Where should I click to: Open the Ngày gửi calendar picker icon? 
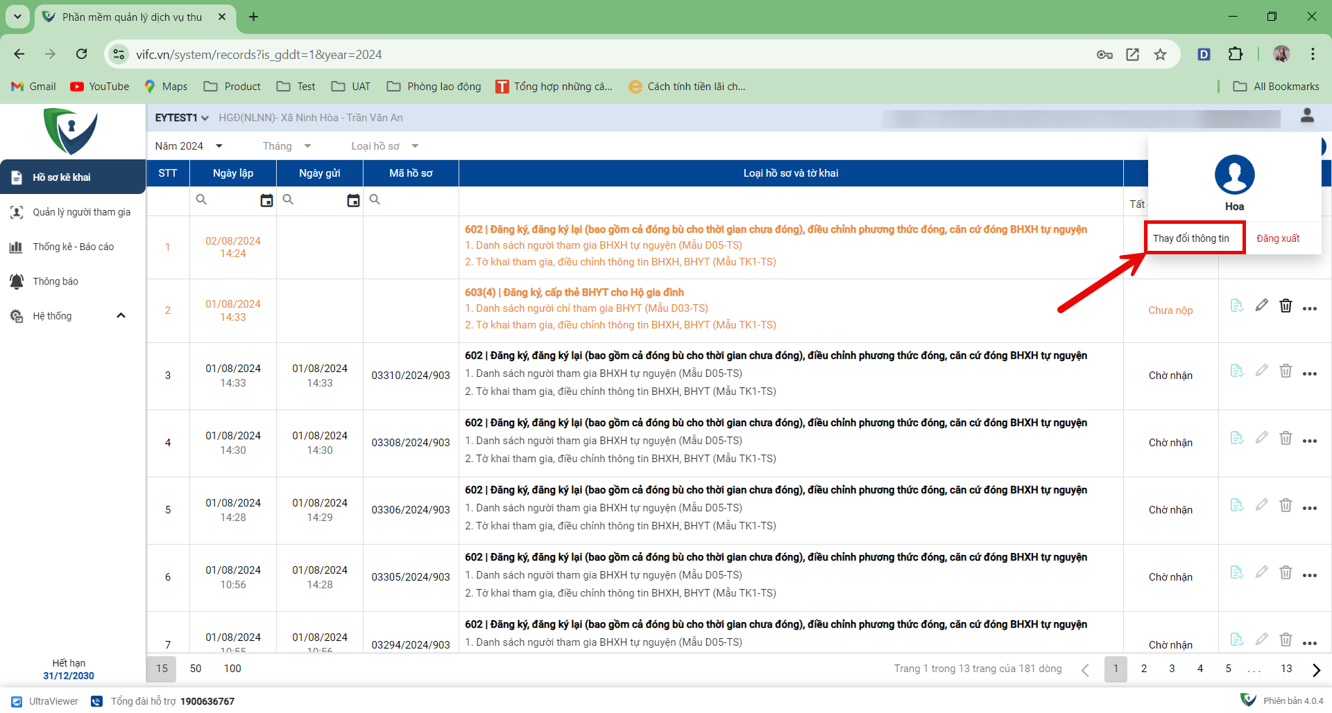coord(353,200)
